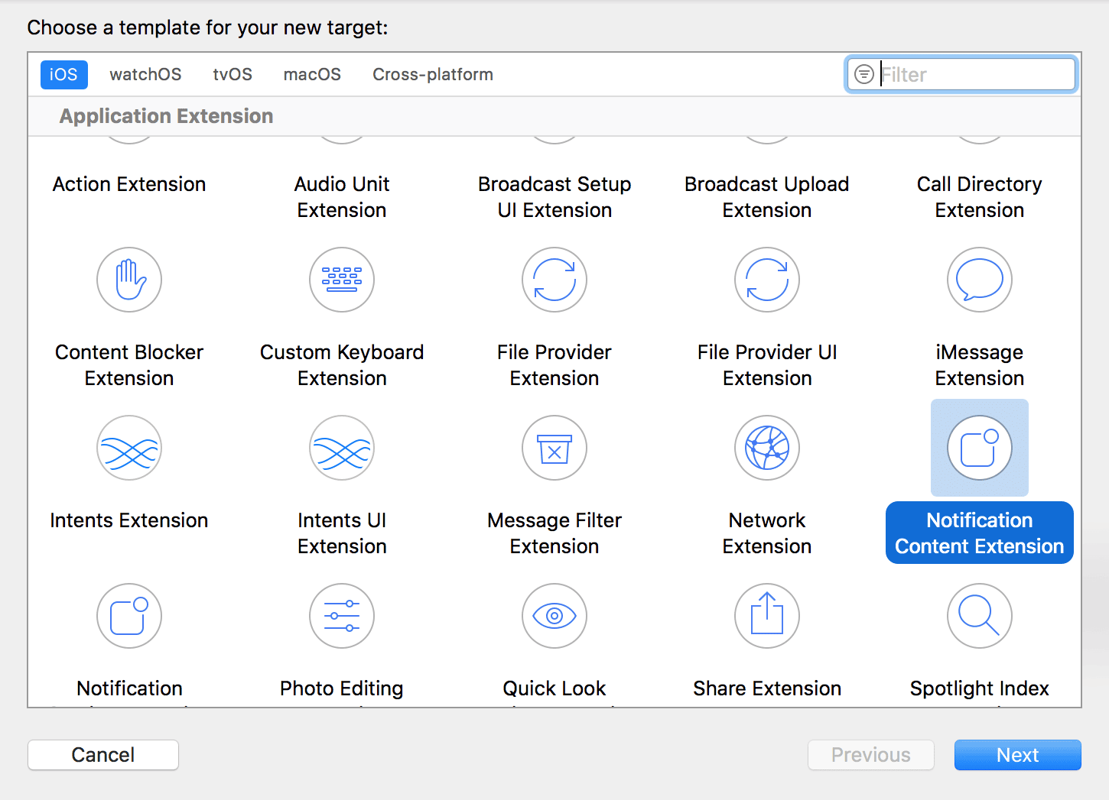Screen dimensions: 1109x800
Task: Choose the Custom Keyboard Extension icon
Action: coord(342,280)
